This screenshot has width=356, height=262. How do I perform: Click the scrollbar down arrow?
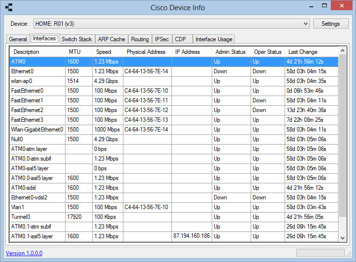(x=342, y=238)
